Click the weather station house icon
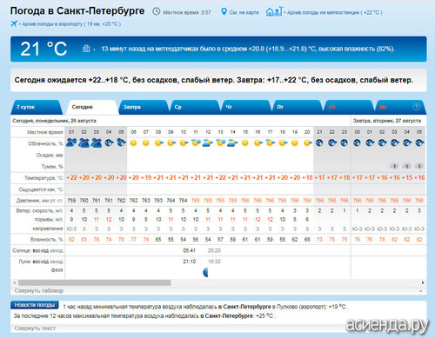The image size is (435, 338). click(x=274, y=11)
